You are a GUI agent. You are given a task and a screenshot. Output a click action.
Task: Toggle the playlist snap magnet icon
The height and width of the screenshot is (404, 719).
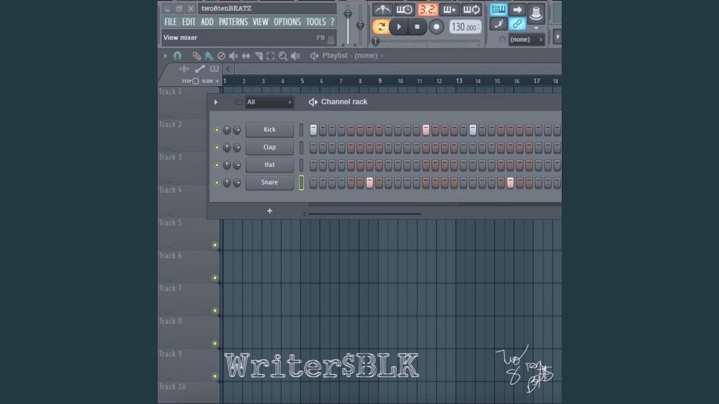click(x=178, y=56)
